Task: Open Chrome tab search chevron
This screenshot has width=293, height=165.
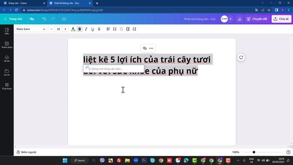Action: (x=262, y=3)
